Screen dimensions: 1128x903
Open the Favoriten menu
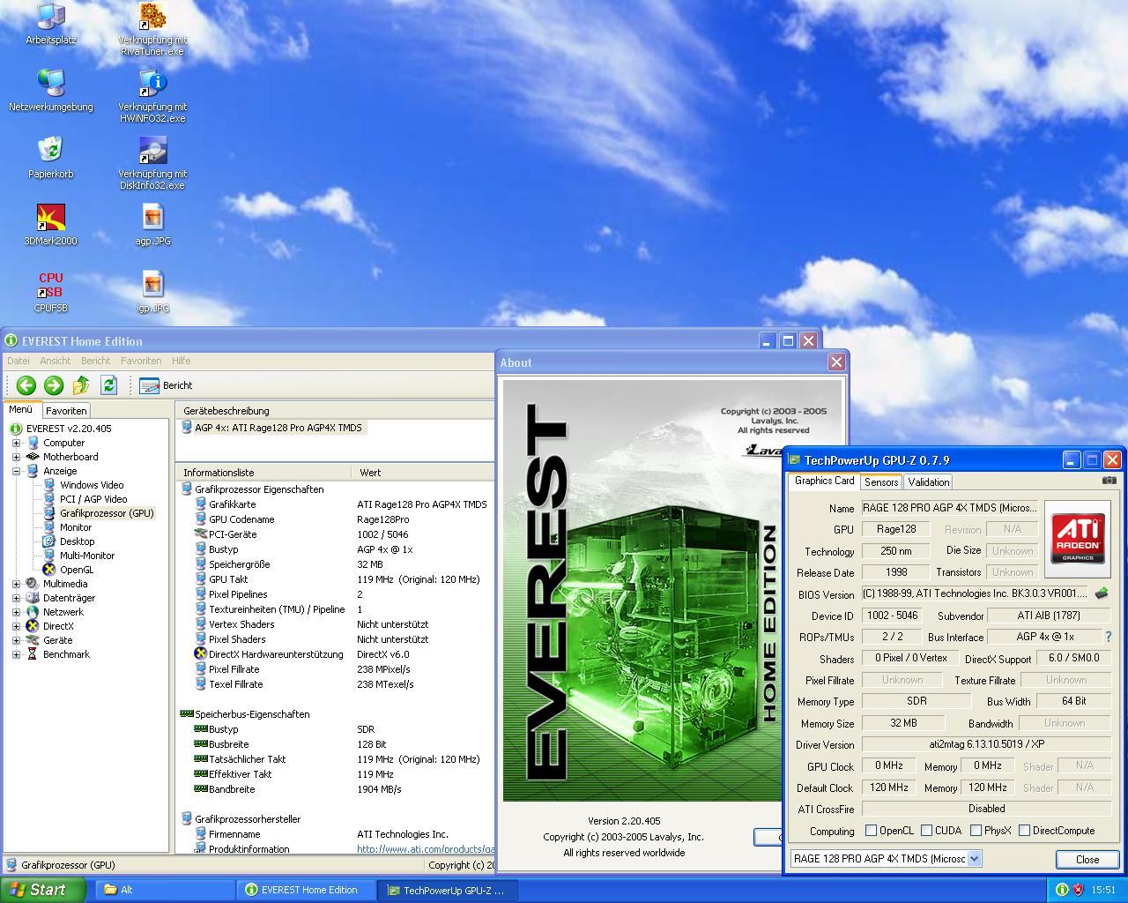(141, 361)
